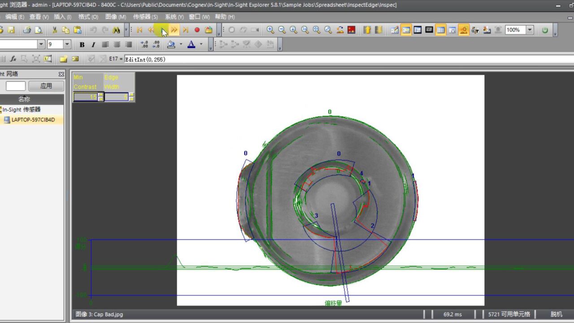The width and height of the screenshot is (574, 323).
Task: Click the 应用 button
Action: (46, 86)
